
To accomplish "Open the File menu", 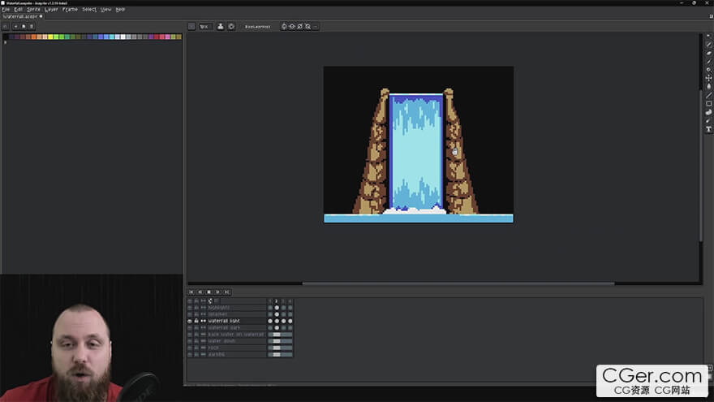I will pyautogui.click(x=6, y=9).
